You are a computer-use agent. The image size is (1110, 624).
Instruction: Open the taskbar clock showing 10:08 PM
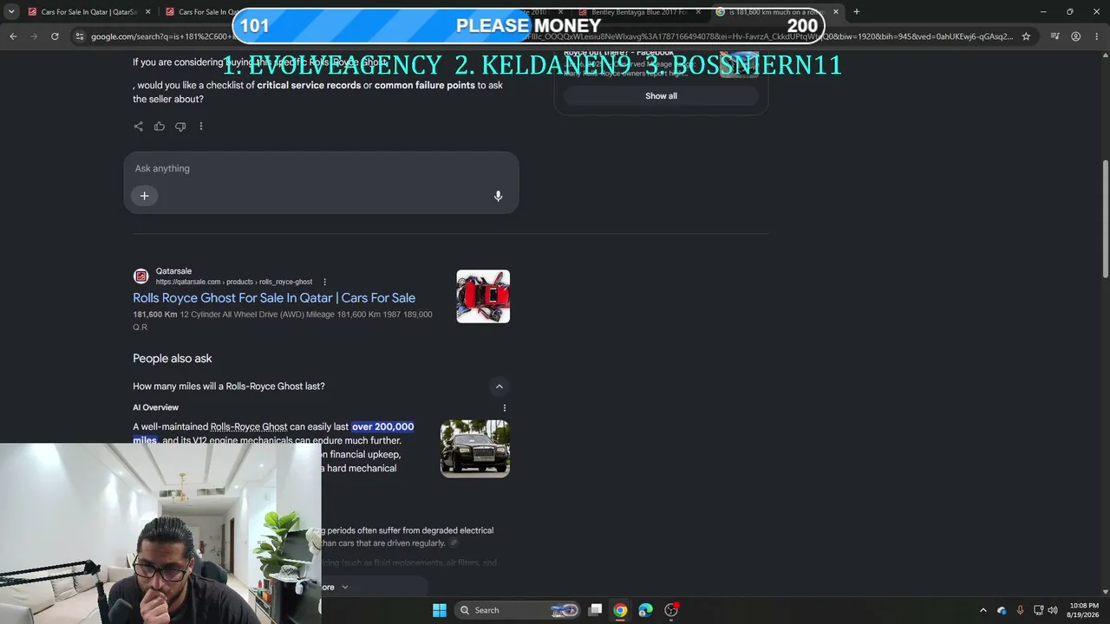1083,610
